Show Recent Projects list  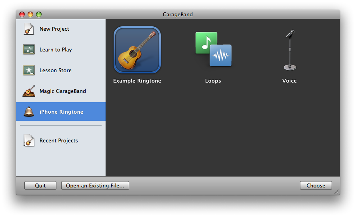[x=61, y=140]
